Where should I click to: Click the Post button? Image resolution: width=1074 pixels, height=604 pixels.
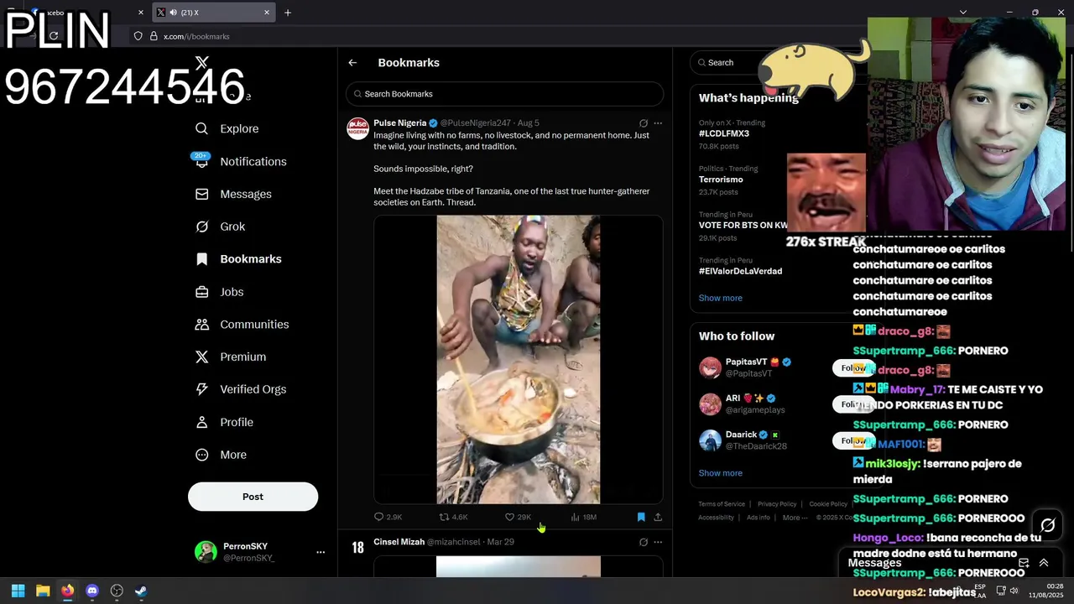point(253,497)
